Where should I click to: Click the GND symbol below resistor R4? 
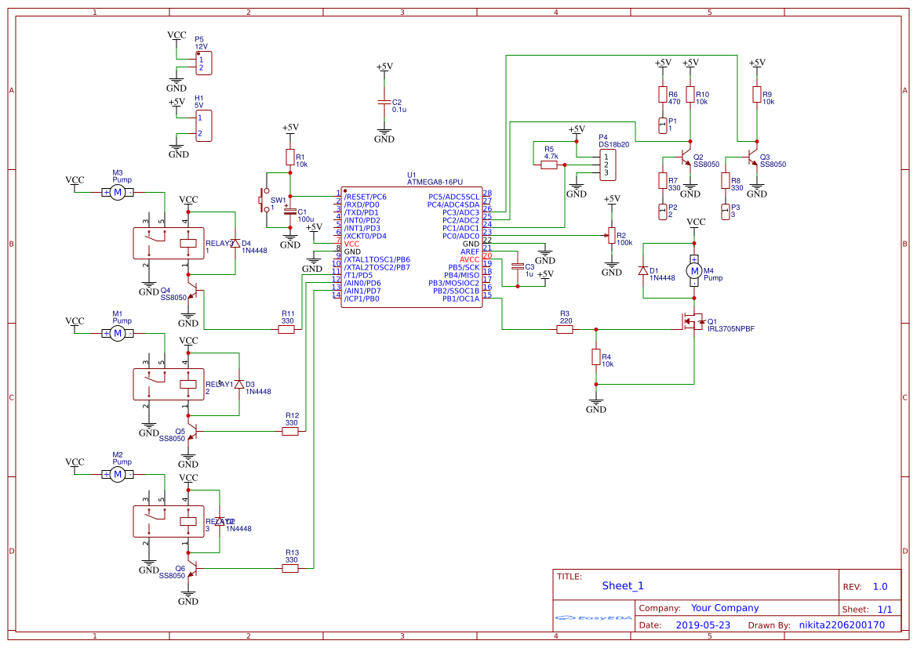tap(596, 406)
